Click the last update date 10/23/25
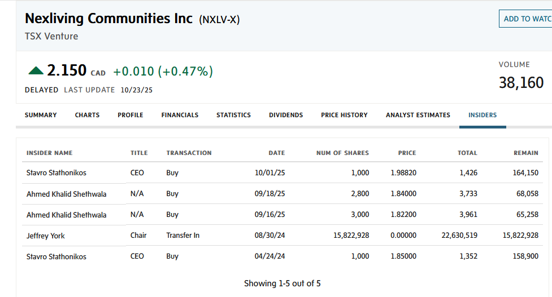Screen dimensions: 552x297 click(137, 90)
